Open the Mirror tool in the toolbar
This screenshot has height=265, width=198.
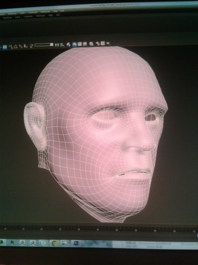point(57,45)
